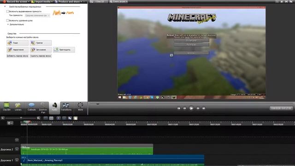Open the Zoom-n-Pan tab
Screen dimensions: 295x166
point(43,107)
